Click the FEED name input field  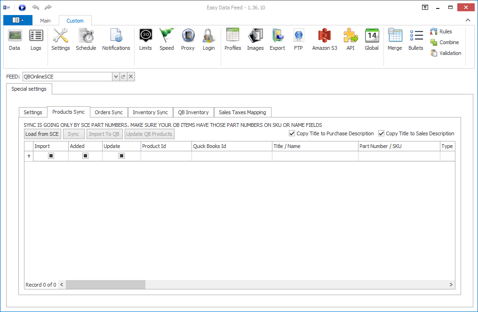(67, 77)
